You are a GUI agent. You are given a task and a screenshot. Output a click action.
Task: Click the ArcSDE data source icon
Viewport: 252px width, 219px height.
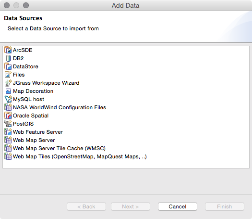pos(8,50)
